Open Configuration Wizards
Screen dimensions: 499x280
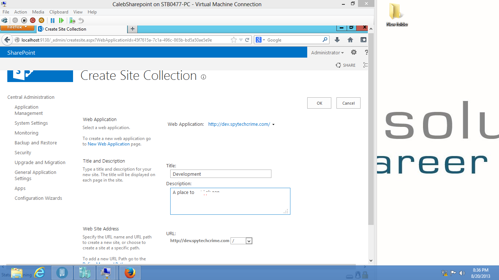(x=38, y=198)
